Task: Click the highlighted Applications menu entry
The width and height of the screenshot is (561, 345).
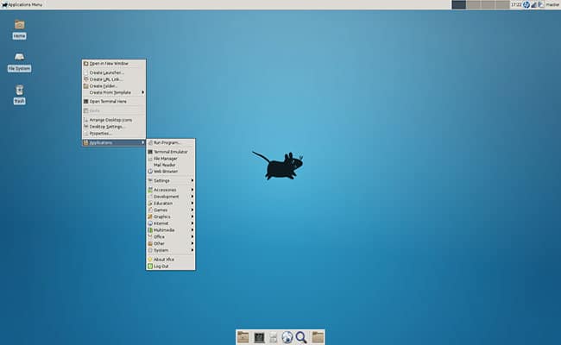Action: [114, 142]
